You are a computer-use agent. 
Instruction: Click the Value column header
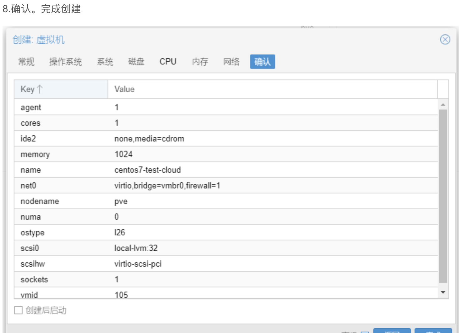[x=272, y=89]
